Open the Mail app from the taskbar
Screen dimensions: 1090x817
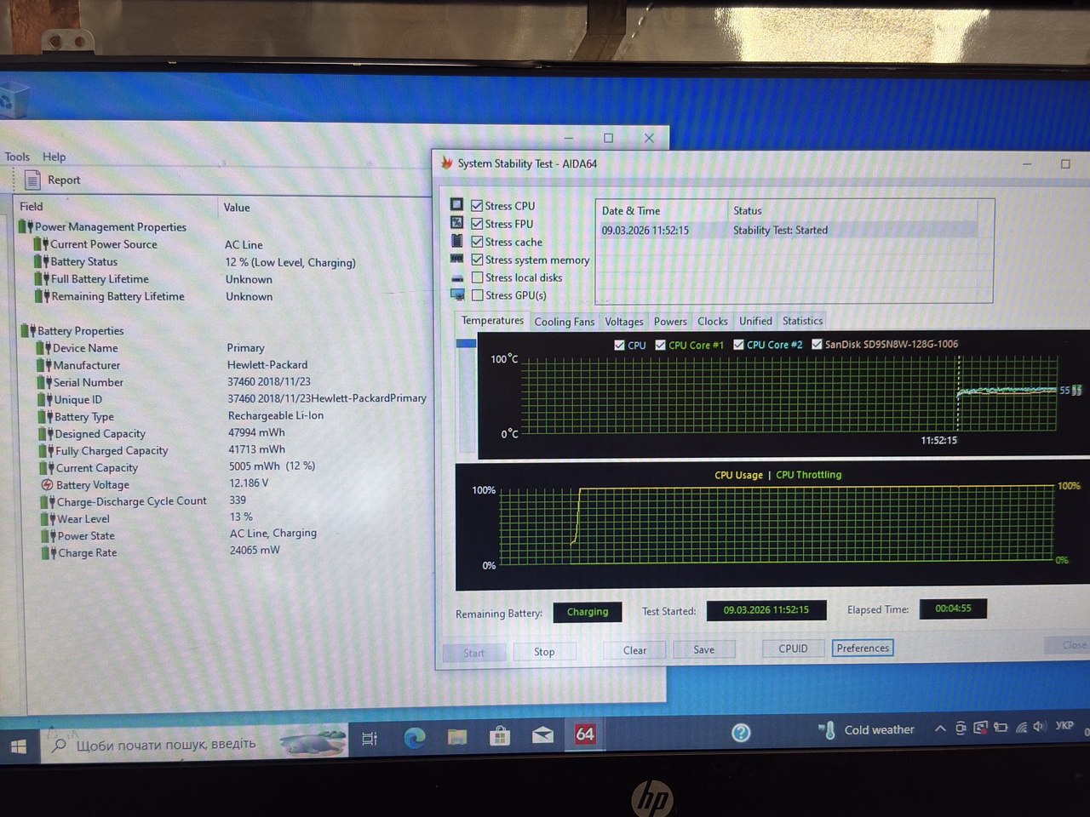(542, 735)
